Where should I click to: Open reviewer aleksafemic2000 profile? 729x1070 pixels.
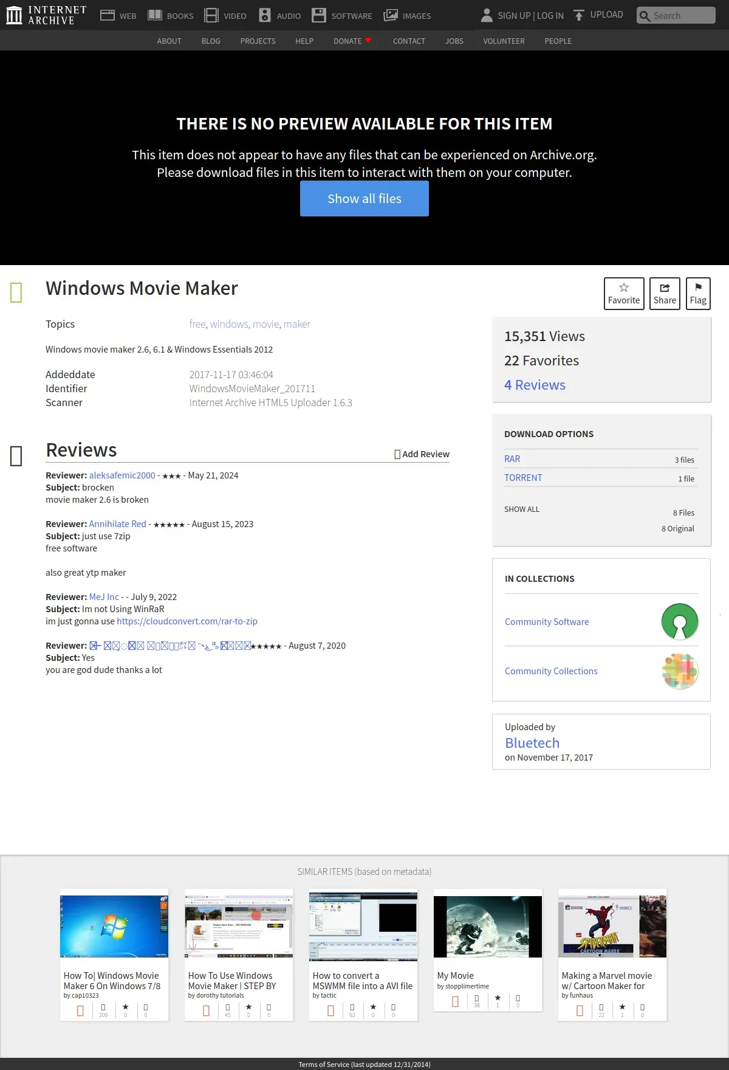[122, 475]
